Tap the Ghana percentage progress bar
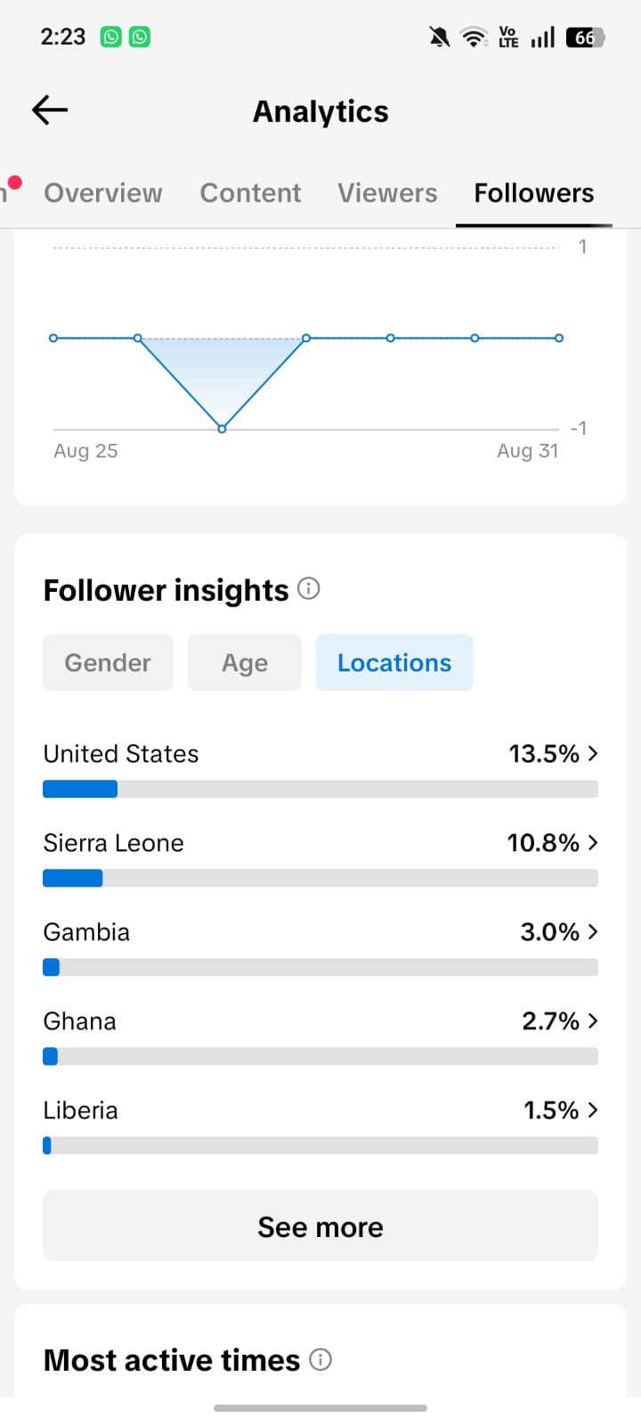The image size is (641, 1426). tap(320, 1056)
